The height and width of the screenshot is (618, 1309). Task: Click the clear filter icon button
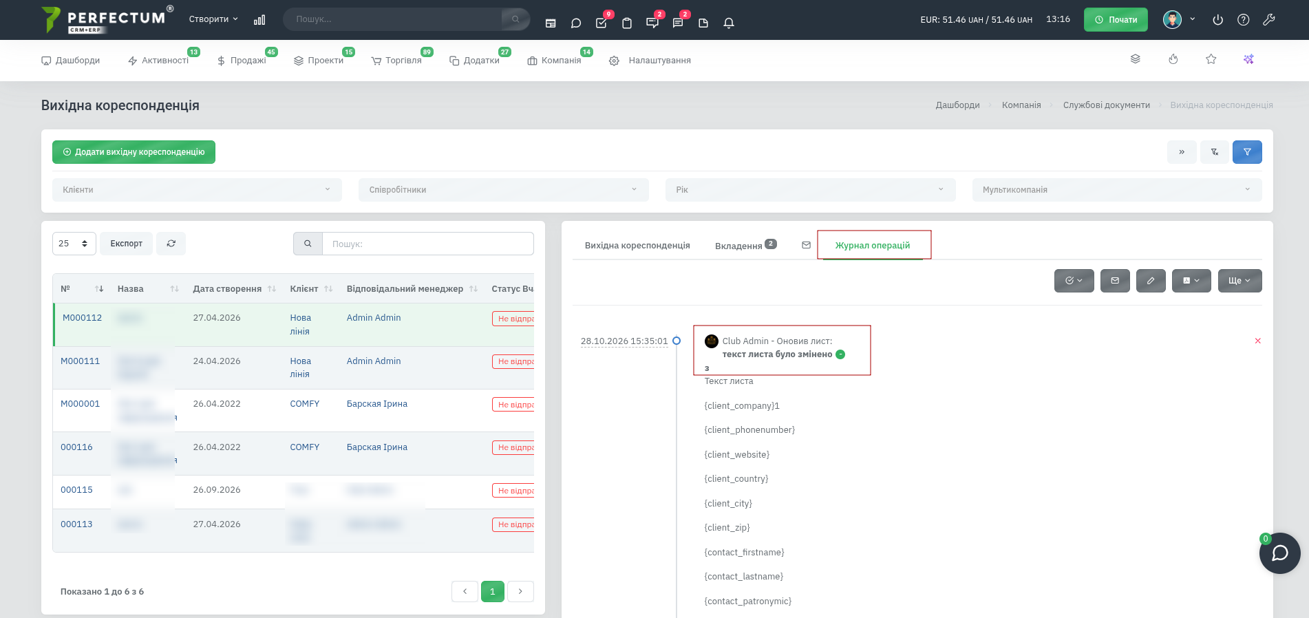tap(1215, 152)
